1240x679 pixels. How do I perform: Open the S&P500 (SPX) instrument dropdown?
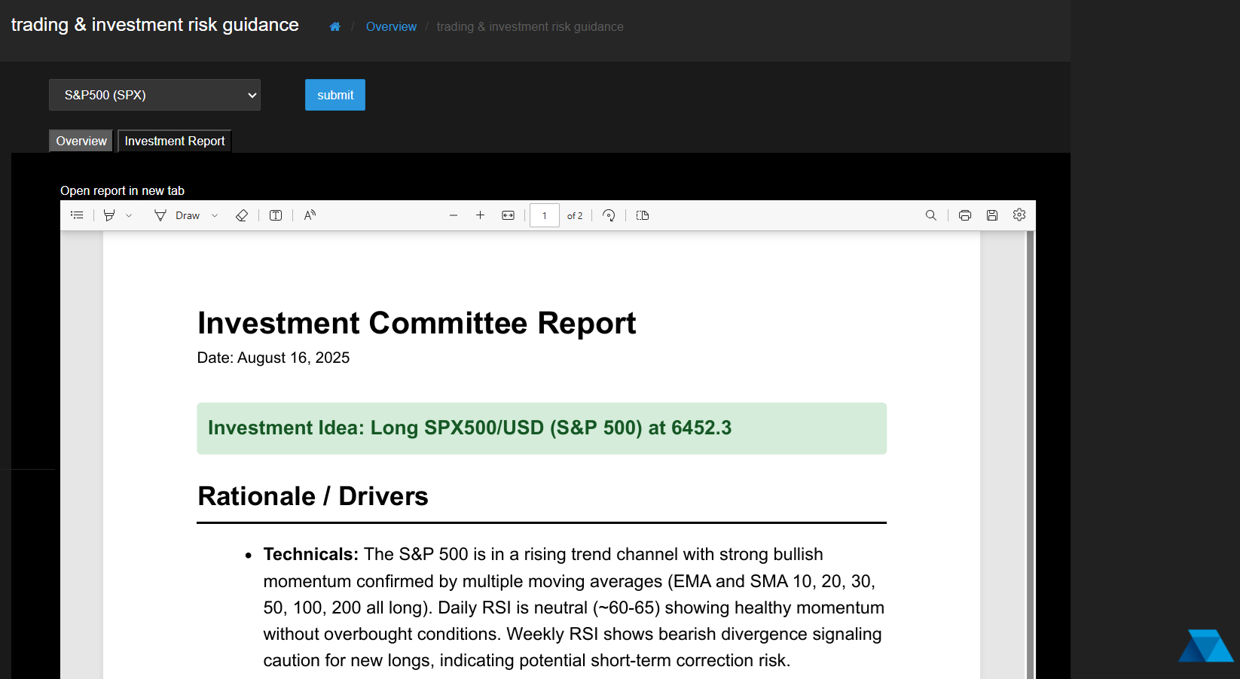pos(154,95)
